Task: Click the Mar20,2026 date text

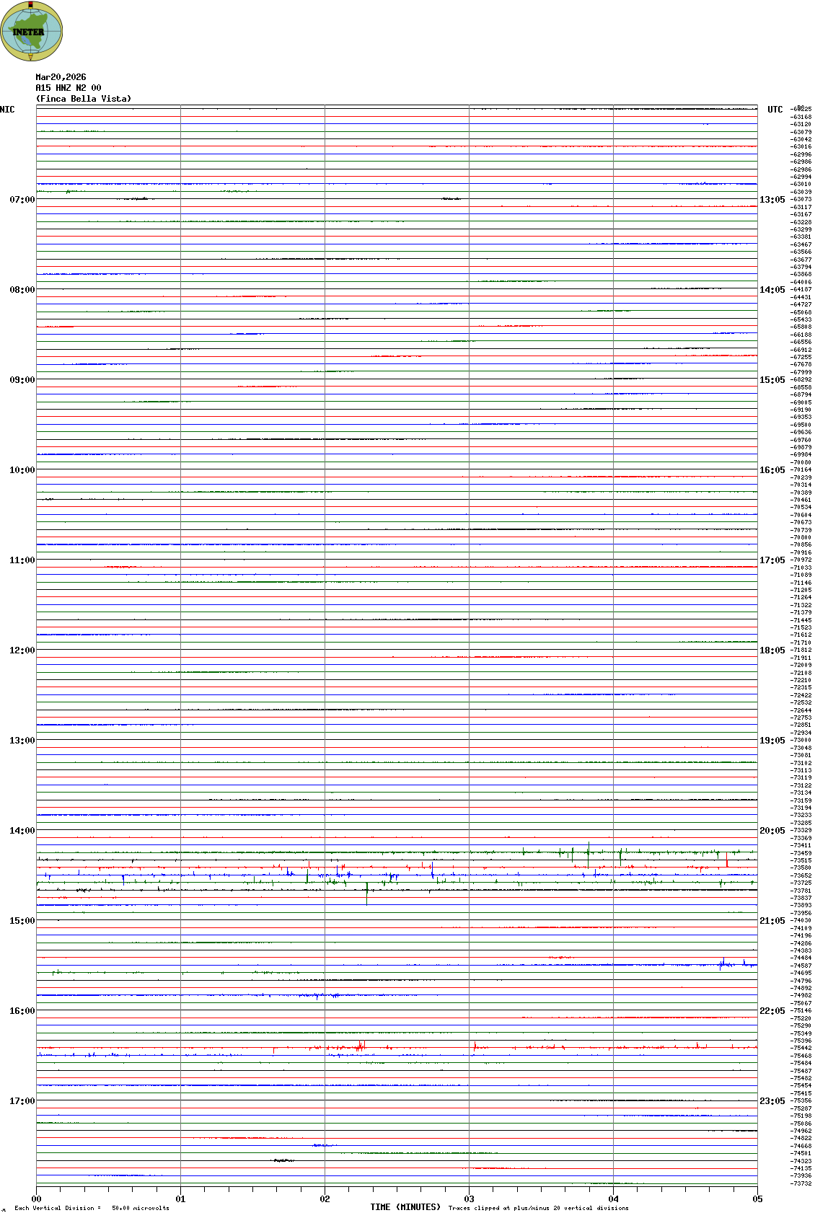Action: click(x=61, y=77)
